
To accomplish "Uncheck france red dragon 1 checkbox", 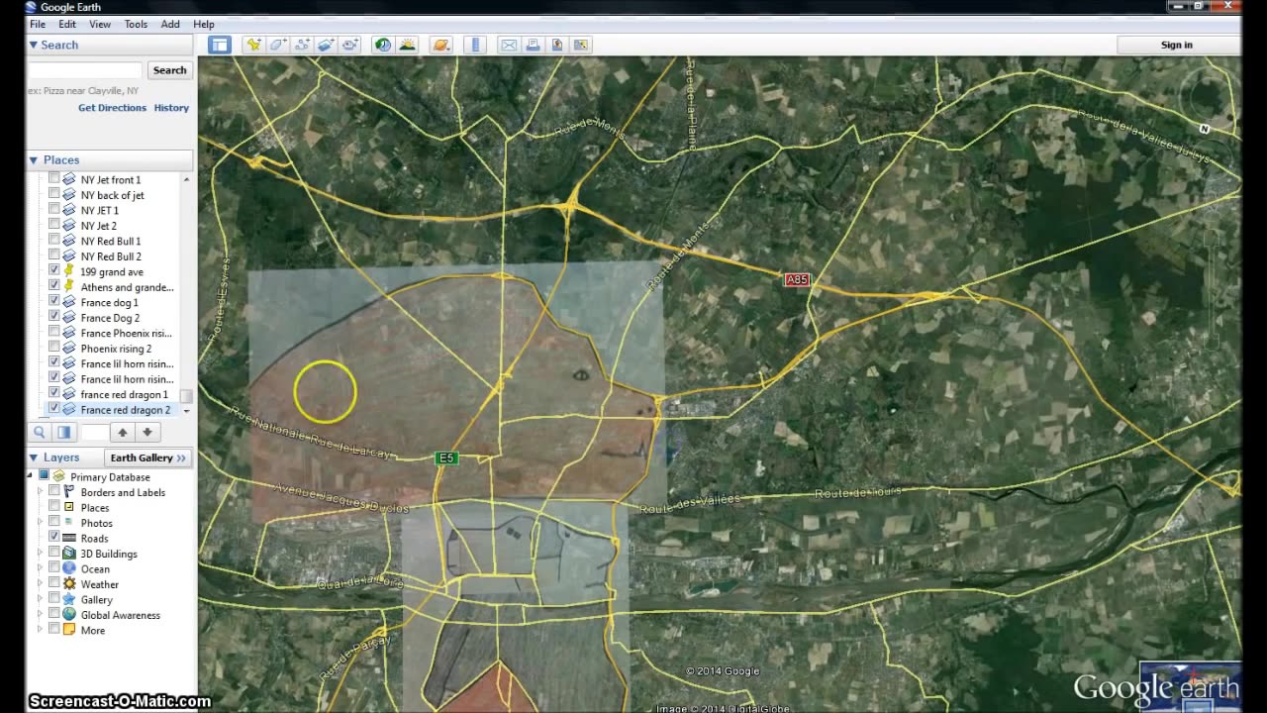I will click(x=54, y=394).
